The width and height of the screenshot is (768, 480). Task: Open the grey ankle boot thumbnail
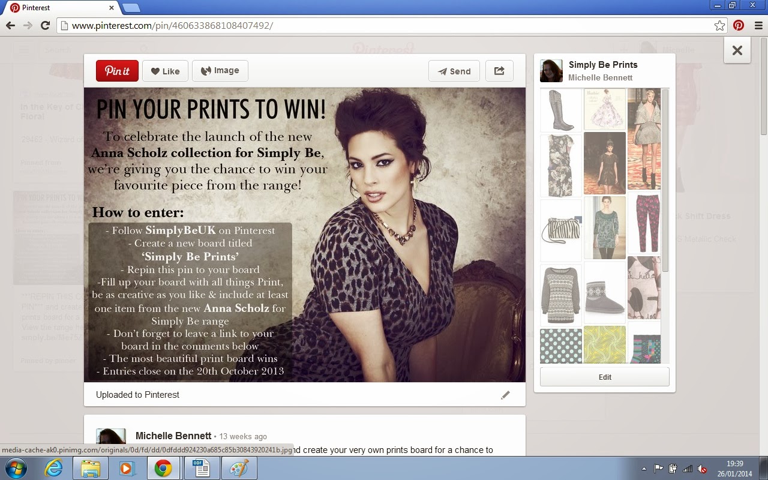coord(605,292)
